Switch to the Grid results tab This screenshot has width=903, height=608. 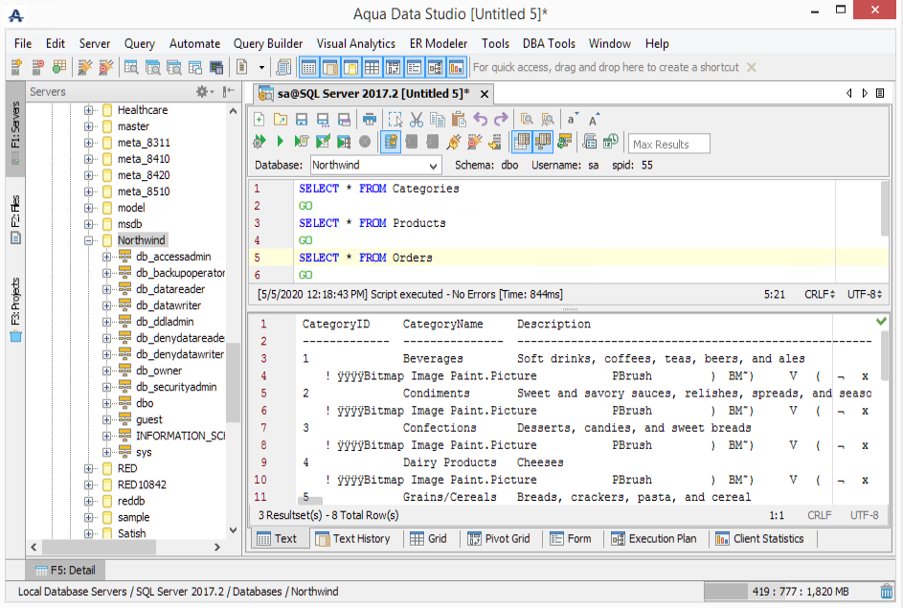[428, 539]
